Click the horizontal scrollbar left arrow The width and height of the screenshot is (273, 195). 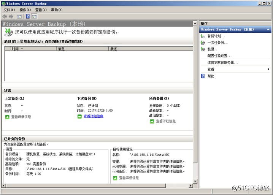4,185
